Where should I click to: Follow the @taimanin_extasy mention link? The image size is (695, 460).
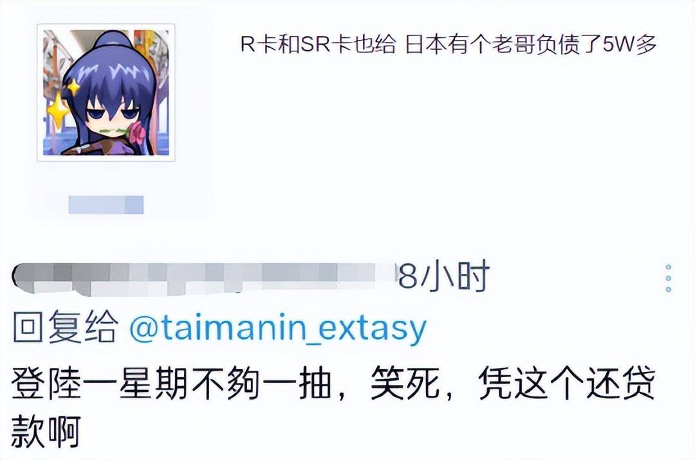coord(278,328)
